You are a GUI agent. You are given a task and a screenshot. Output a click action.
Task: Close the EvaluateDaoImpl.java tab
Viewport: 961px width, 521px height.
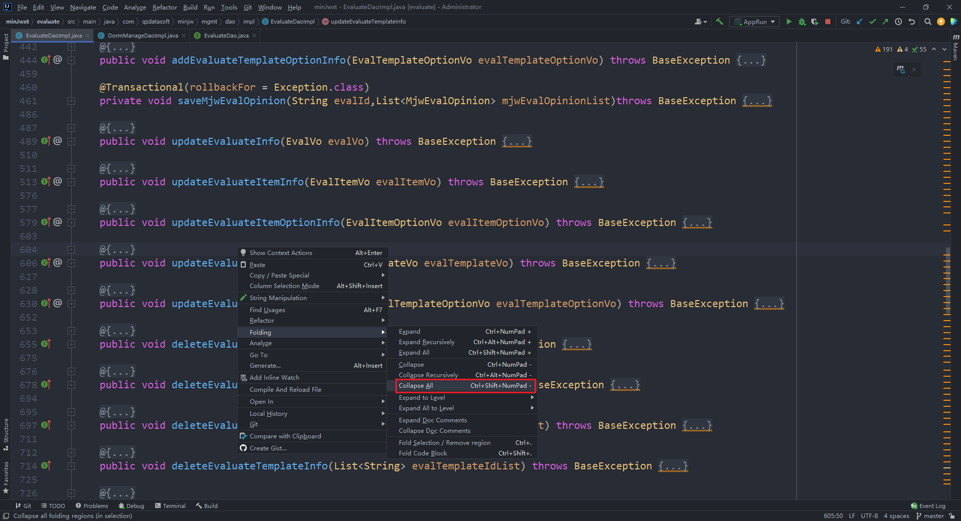coord(88,36)
